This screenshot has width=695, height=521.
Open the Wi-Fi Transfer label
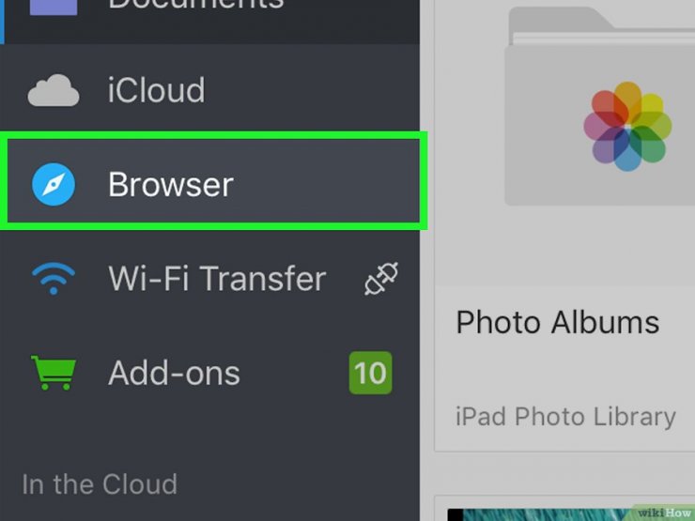coord(217,278)
